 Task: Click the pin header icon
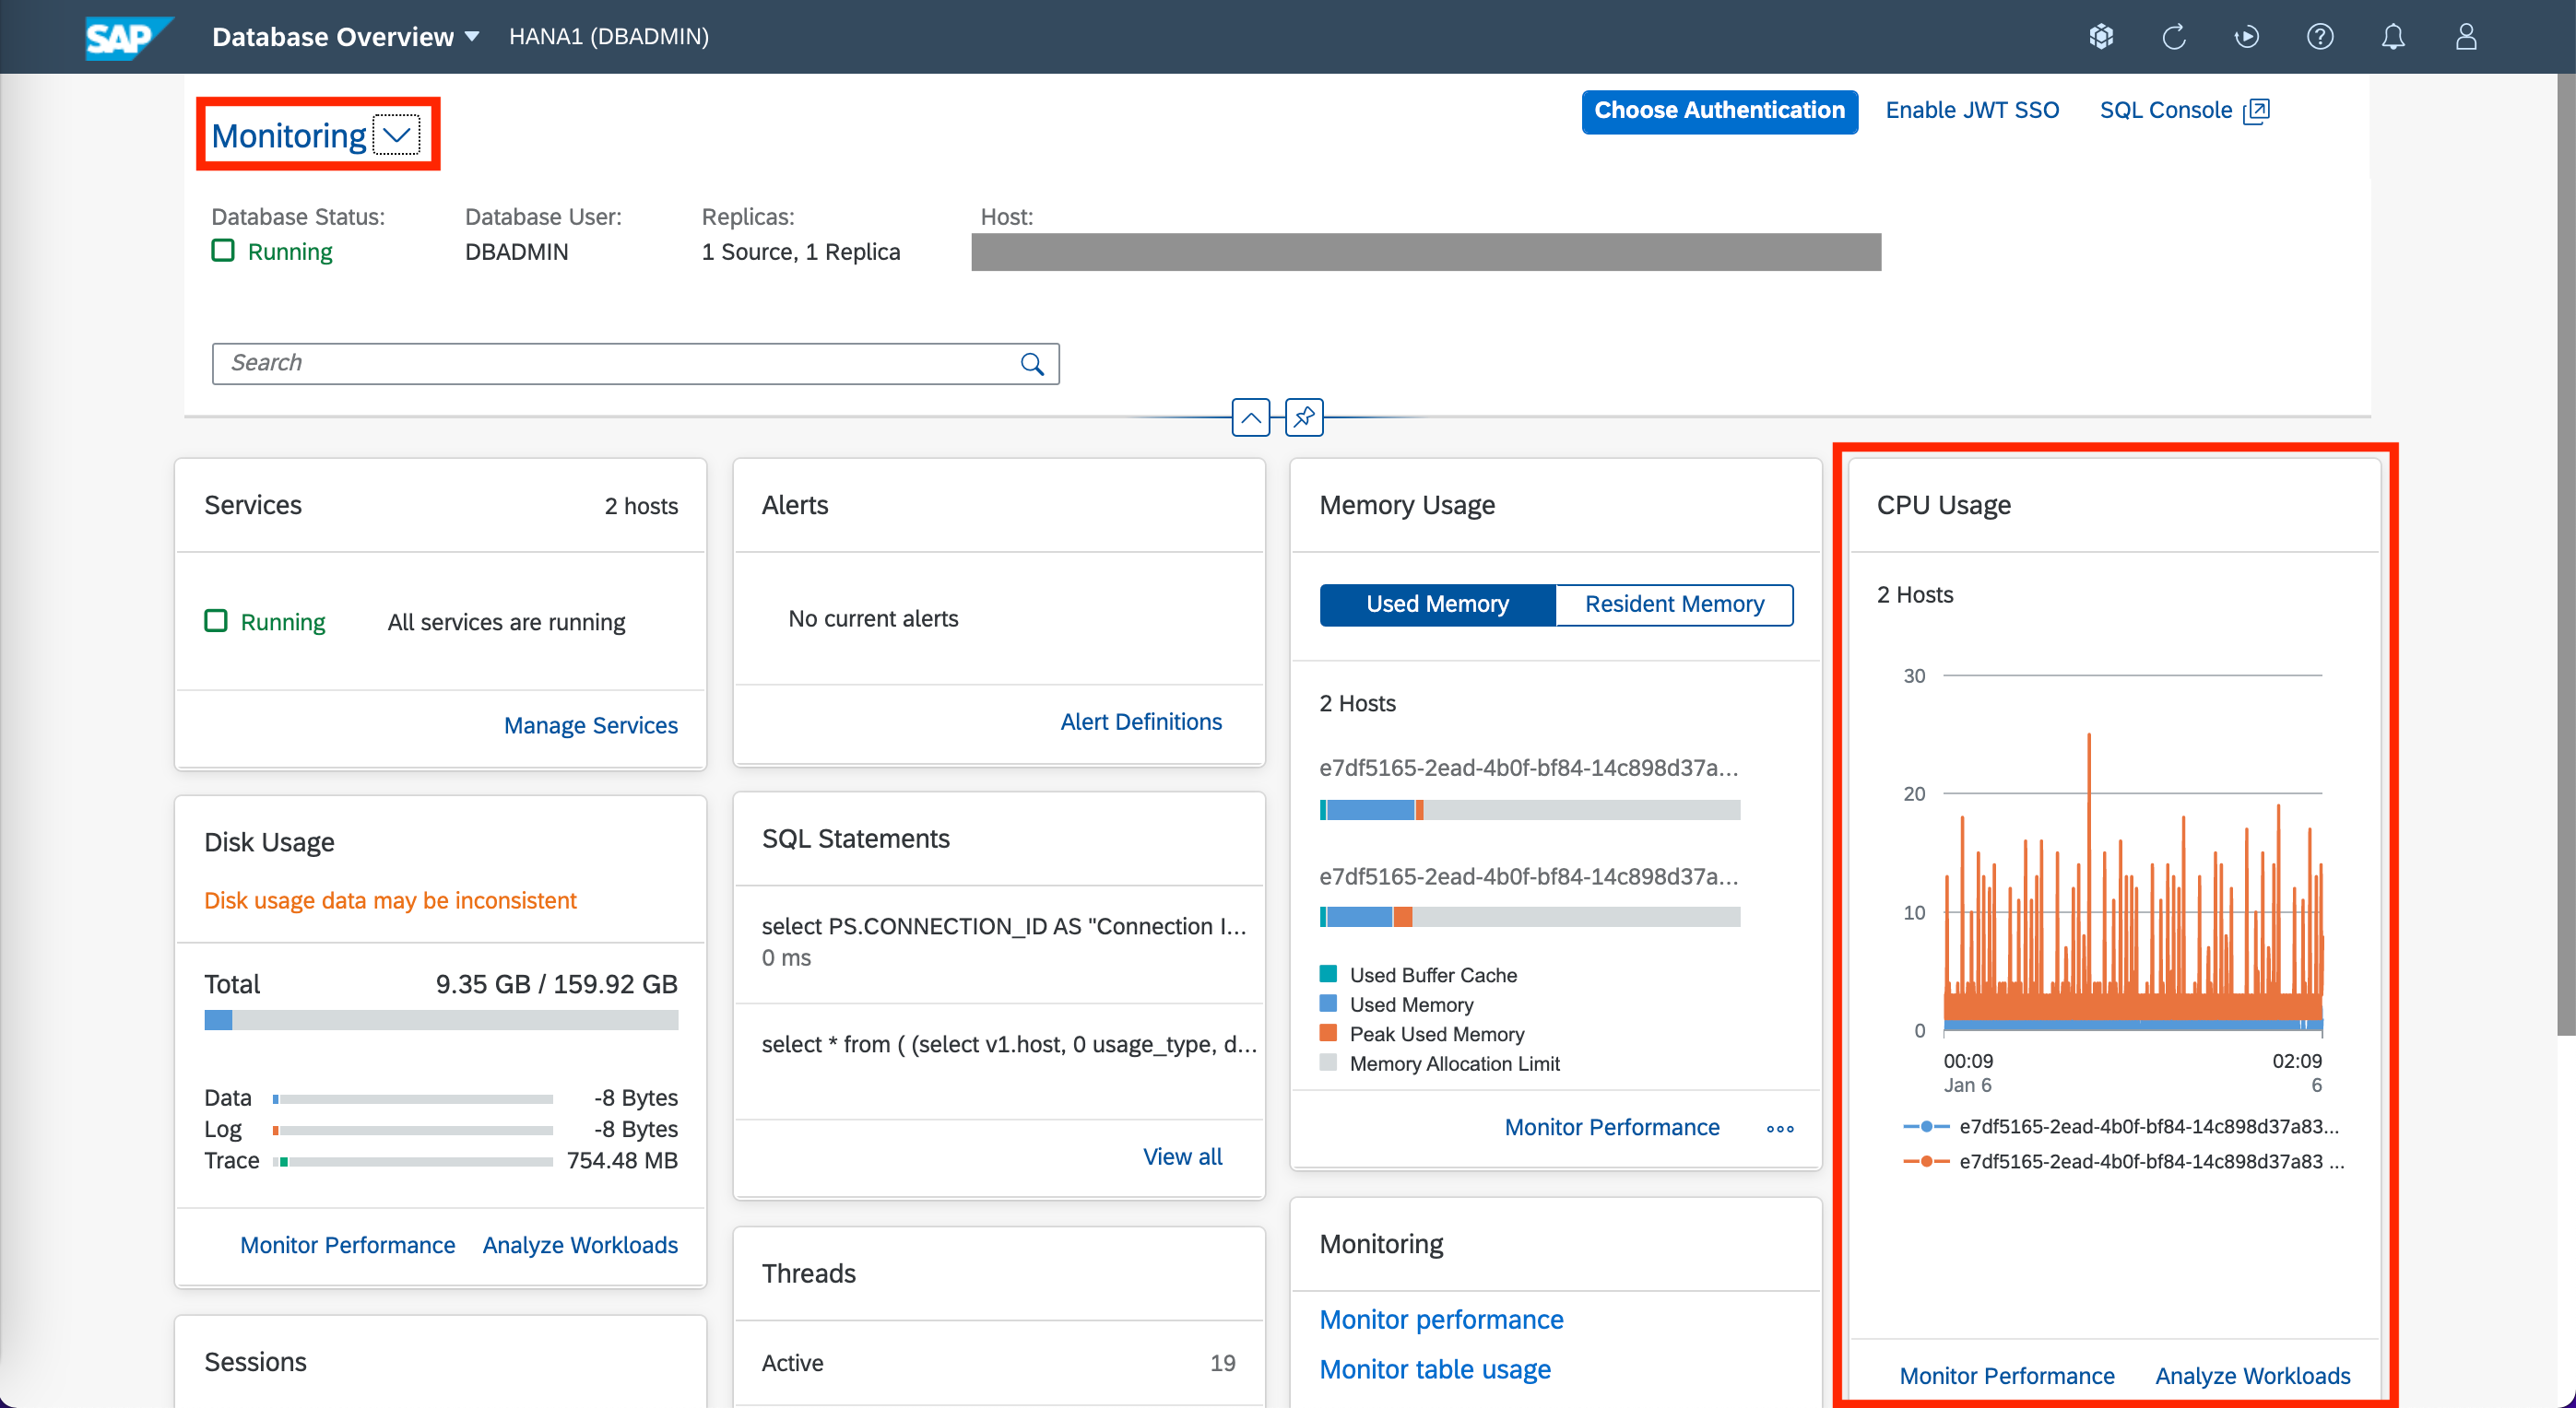tap(1304, 417)
